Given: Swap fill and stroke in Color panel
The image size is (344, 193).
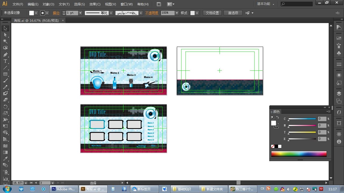Looking at the screenshot, I should 278,117.
